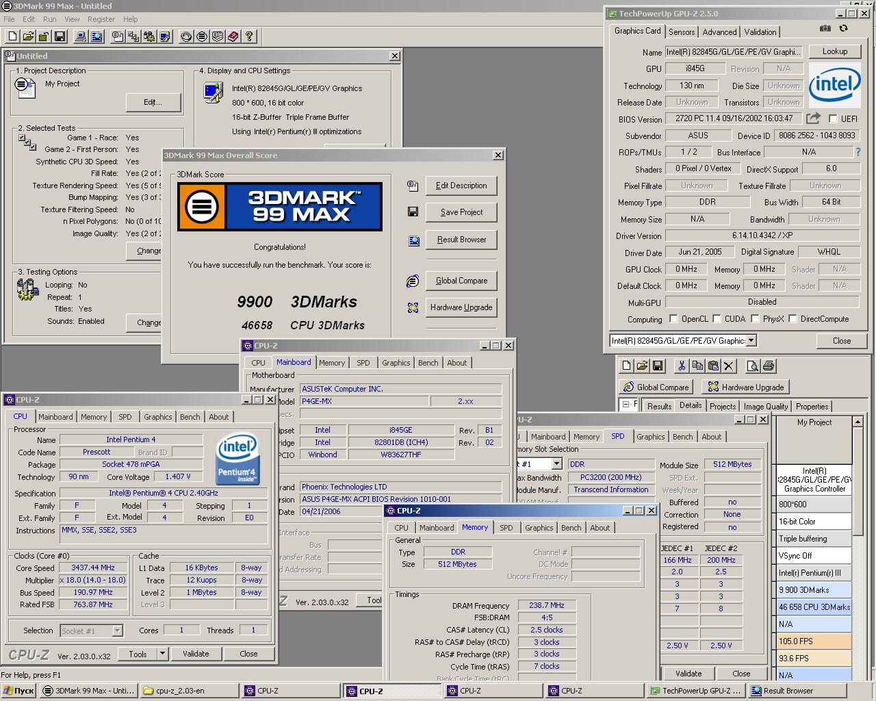Switch to Result Browser on taskbar

coord(797,691)
